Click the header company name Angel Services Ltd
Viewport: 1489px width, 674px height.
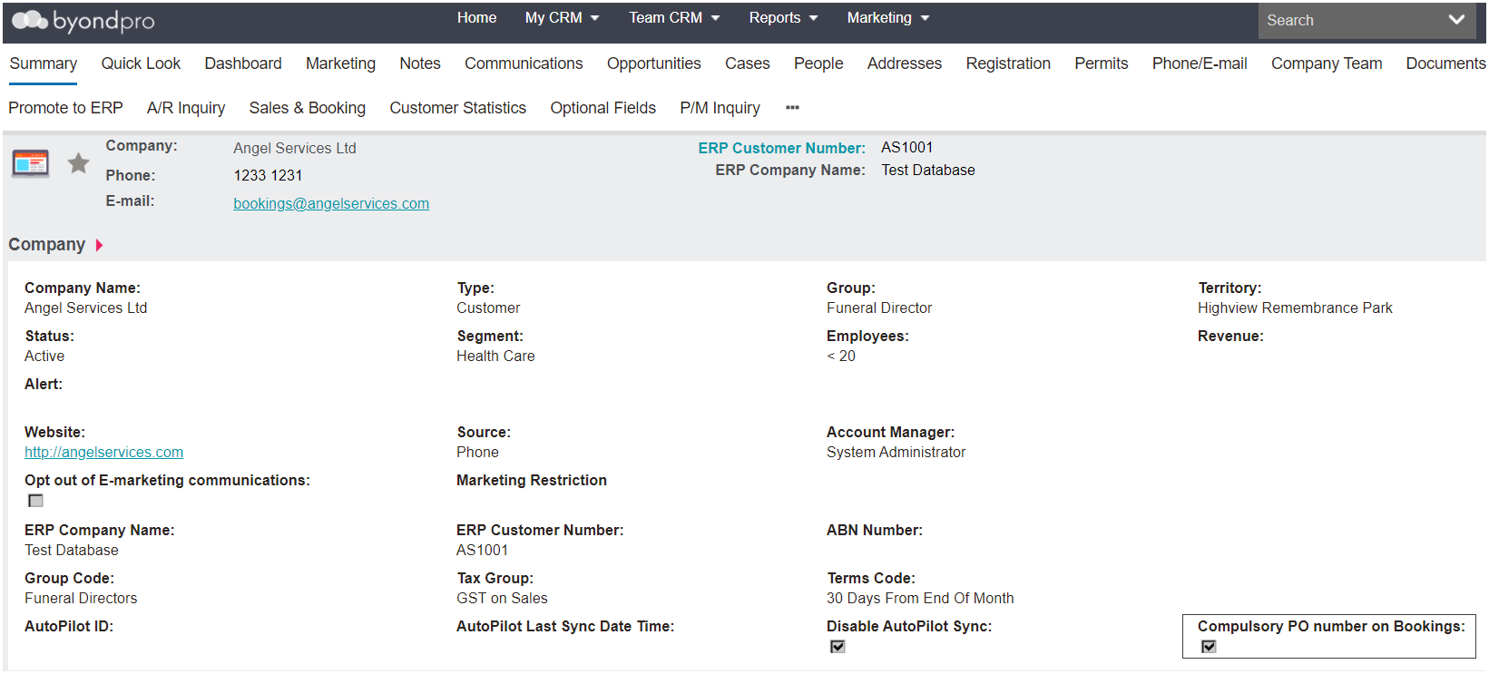[x=295, y=149]
